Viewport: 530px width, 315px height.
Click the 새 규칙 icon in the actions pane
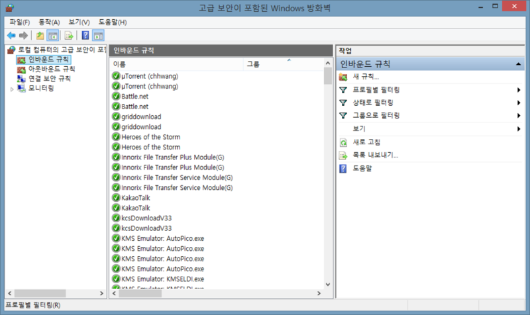pyautogui.click(x=343, y=77)
